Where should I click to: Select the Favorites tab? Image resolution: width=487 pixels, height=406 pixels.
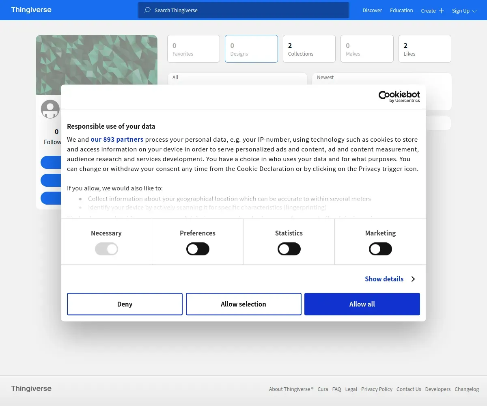(x=194, y=49)
